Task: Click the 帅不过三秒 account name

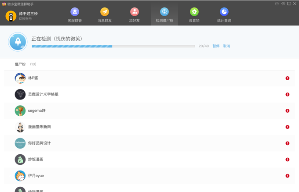Action: coord(28,14)
